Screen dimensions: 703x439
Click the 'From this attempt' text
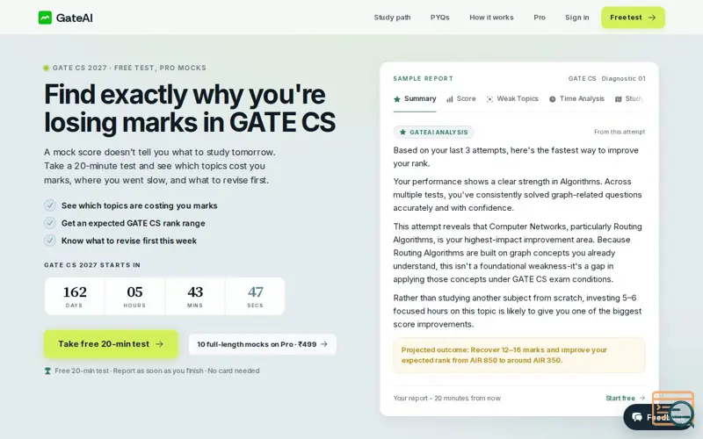(x=620, y=132)
